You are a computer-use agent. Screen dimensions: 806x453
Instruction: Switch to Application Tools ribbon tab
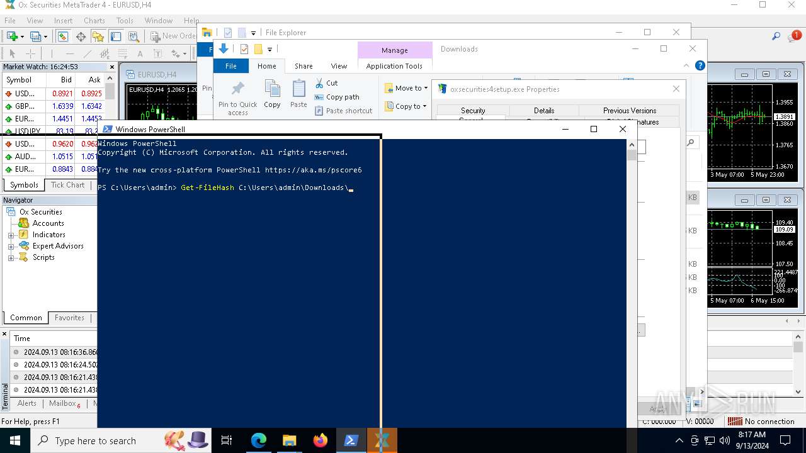click(394, 66)
